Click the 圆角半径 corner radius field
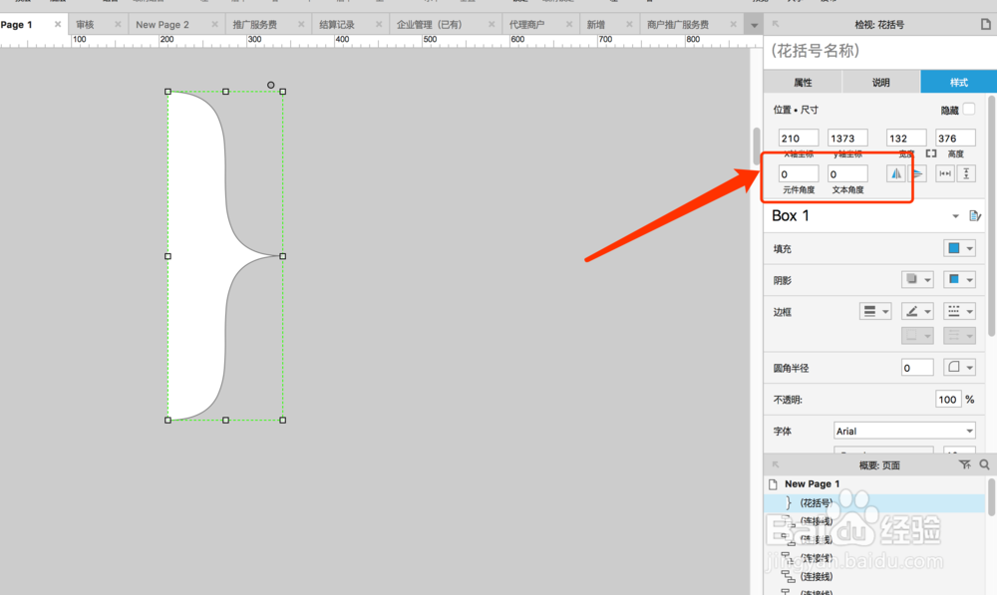The image size is (997, 595). (917, 368)
